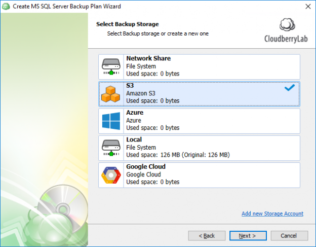Open Add new Storage Account link
Screen dimensions: 316x247
point(272,214)
